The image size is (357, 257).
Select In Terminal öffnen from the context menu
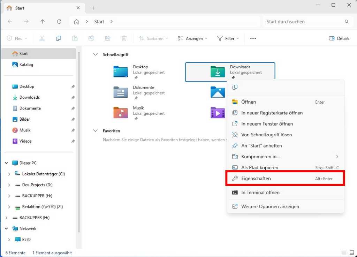tap(260, 192)
